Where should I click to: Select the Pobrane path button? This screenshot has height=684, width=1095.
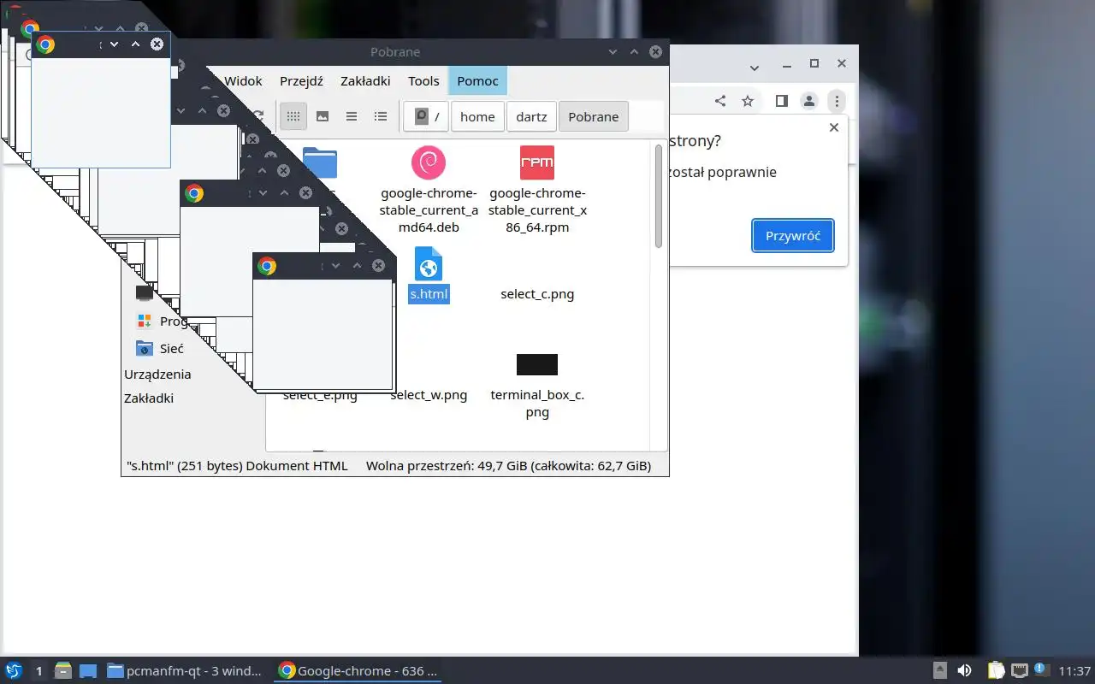click(x=594, y=117)
